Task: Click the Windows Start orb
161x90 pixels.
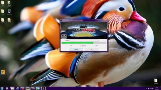Action: (2, 88)
